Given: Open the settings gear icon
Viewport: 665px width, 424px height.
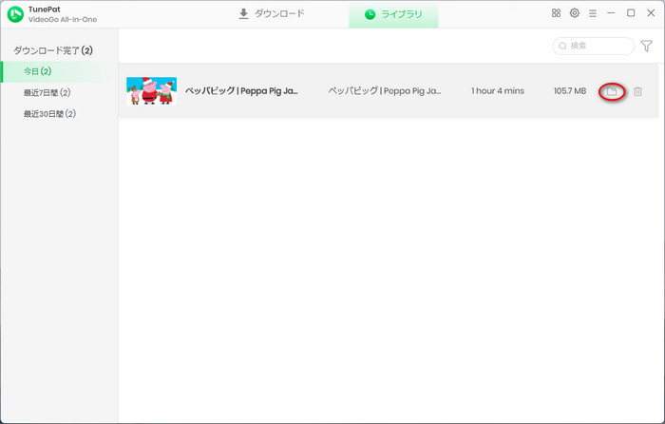Looking at the screenshot, I should tap(574, 13).
